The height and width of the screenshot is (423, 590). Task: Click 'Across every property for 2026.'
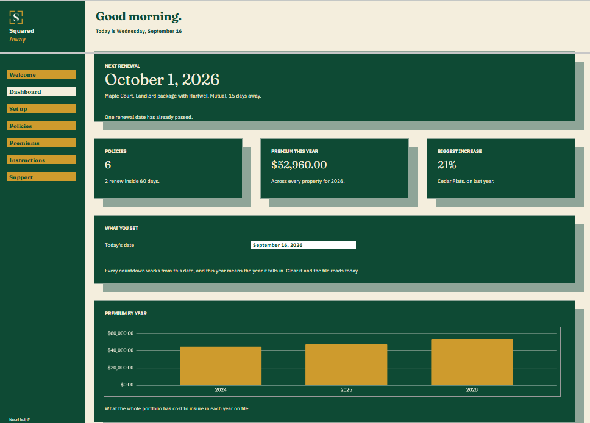pyautogui.click(x=308, y=181)
